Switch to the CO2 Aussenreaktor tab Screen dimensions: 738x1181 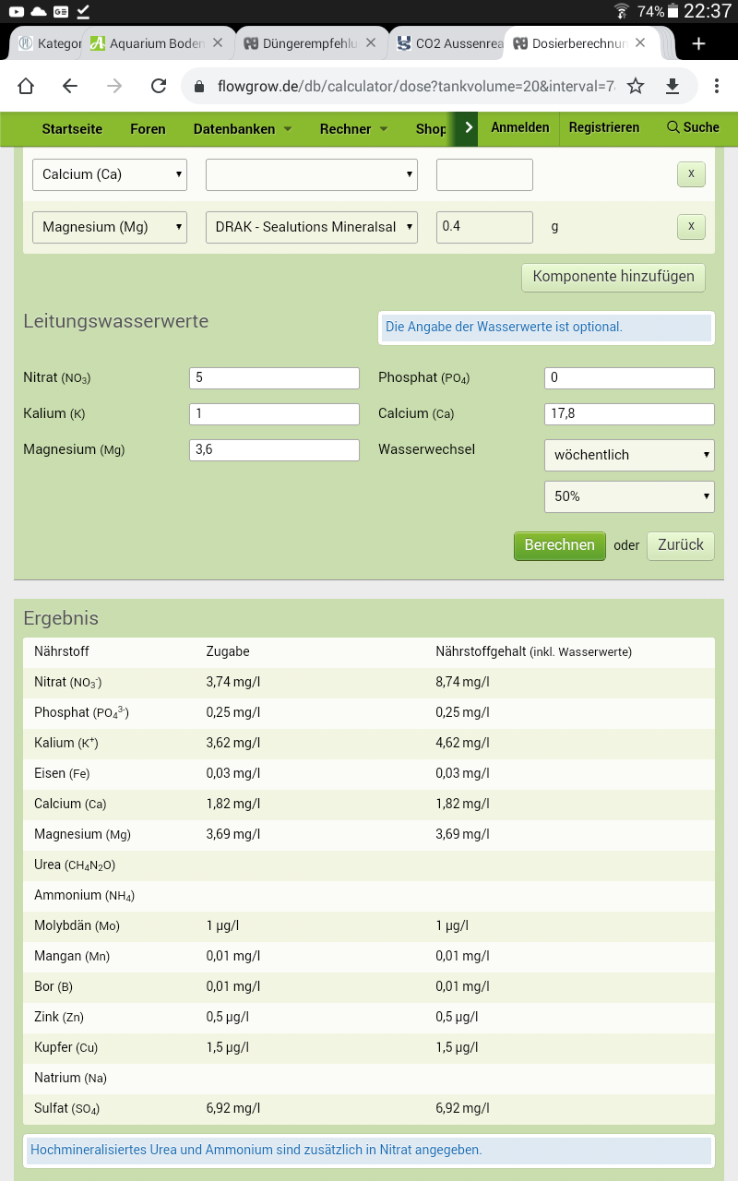[x=450, y=43]
